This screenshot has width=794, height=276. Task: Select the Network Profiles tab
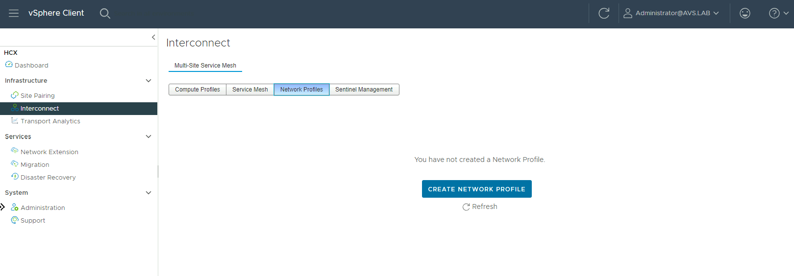coord(301,90)
